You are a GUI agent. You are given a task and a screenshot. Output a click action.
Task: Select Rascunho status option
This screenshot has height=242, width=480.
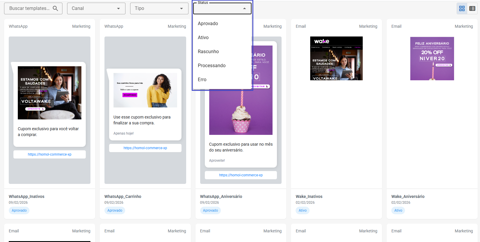click(x=208, y=52)
